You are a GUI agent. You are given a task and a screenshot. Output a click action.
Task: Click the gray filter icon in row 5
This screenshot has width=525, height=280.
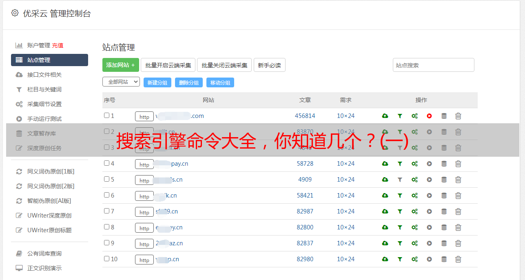400,180
